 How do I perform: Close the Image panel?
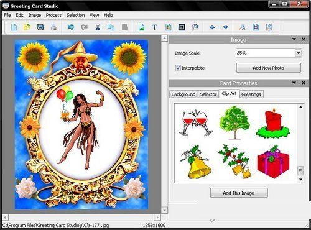[304, 39]
